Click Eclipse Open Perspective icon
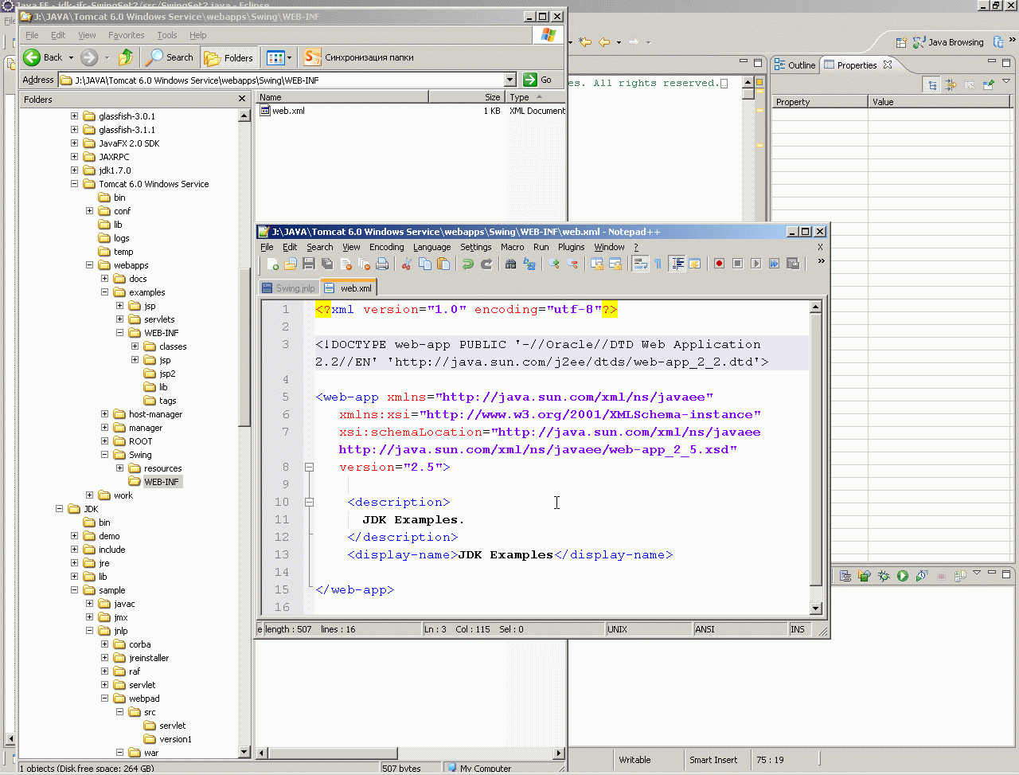 coord(901,42)
